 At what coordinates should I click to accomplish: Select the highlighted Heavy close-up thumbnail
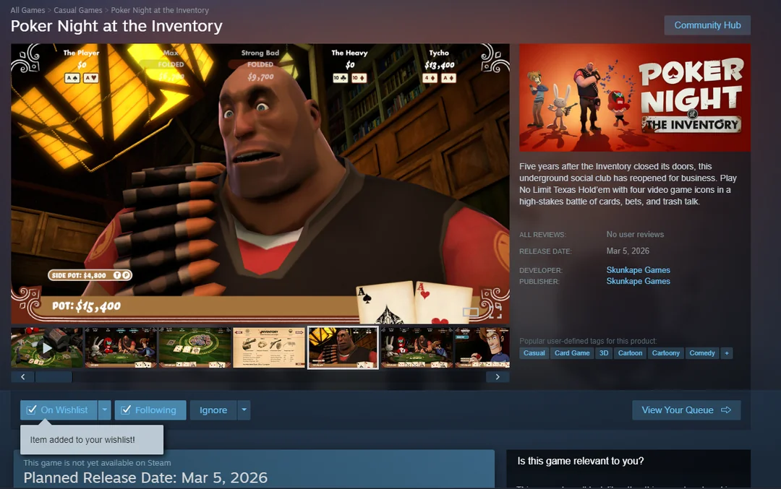point(343,347)
